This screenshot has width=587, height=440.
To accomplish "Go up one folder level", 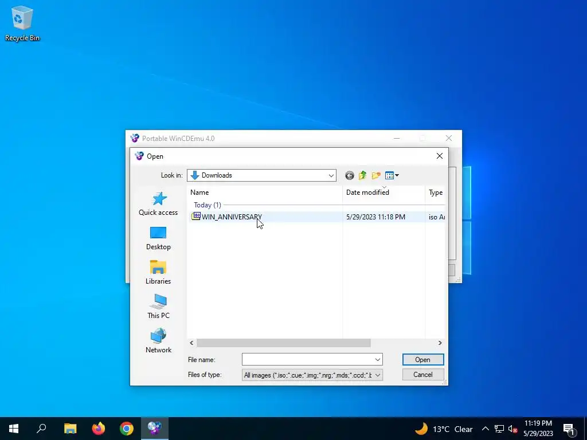I will click(362, 175).
